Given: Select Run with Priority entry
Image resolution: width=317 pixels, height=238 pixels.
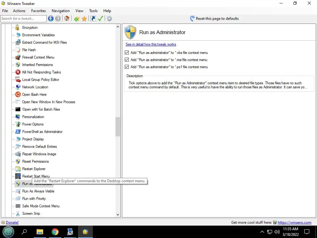Looking at the screenshot, I should pyautogui.click(x=34, y=199).
